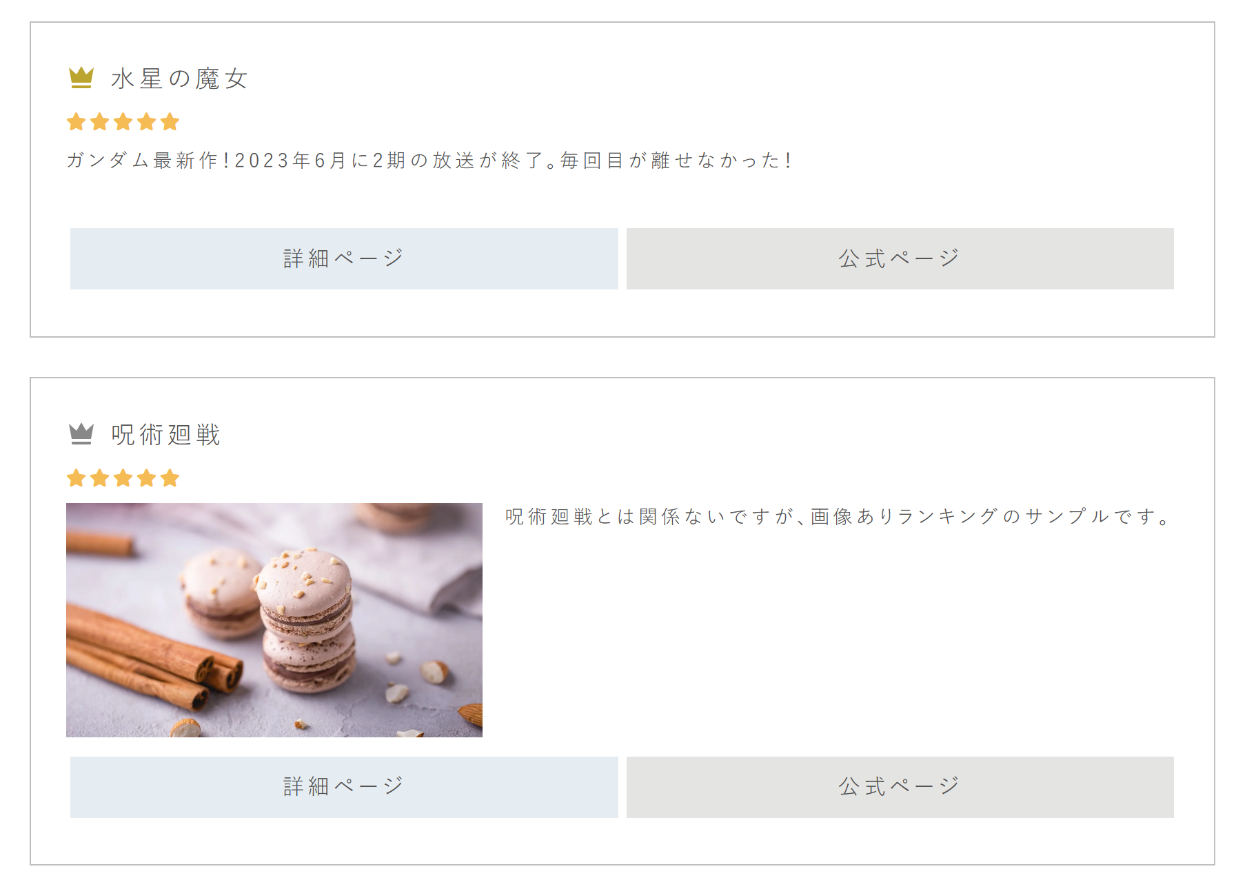Click the fourth star in 呪術廻戦 rating
Viewport: 1236px width, 891px height.
coord(147,478)
